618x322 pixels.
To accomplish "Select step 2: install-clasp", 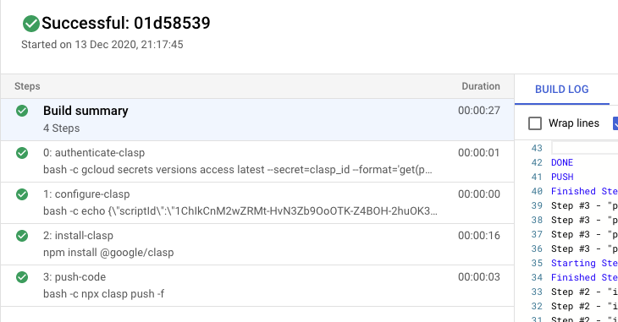I will (x=257, y=244).
